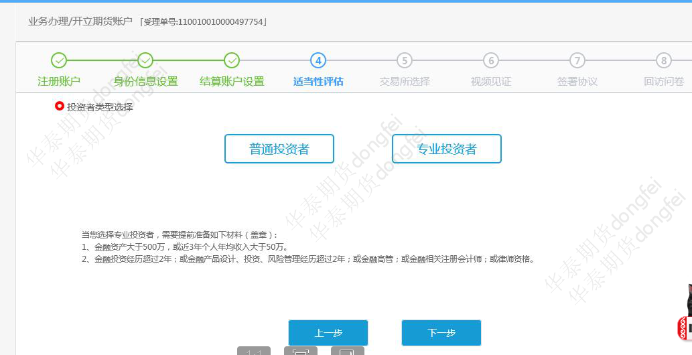692x355 pixels.
Task: Open the 注册账户 step label
Action: [x=59, y=82]
